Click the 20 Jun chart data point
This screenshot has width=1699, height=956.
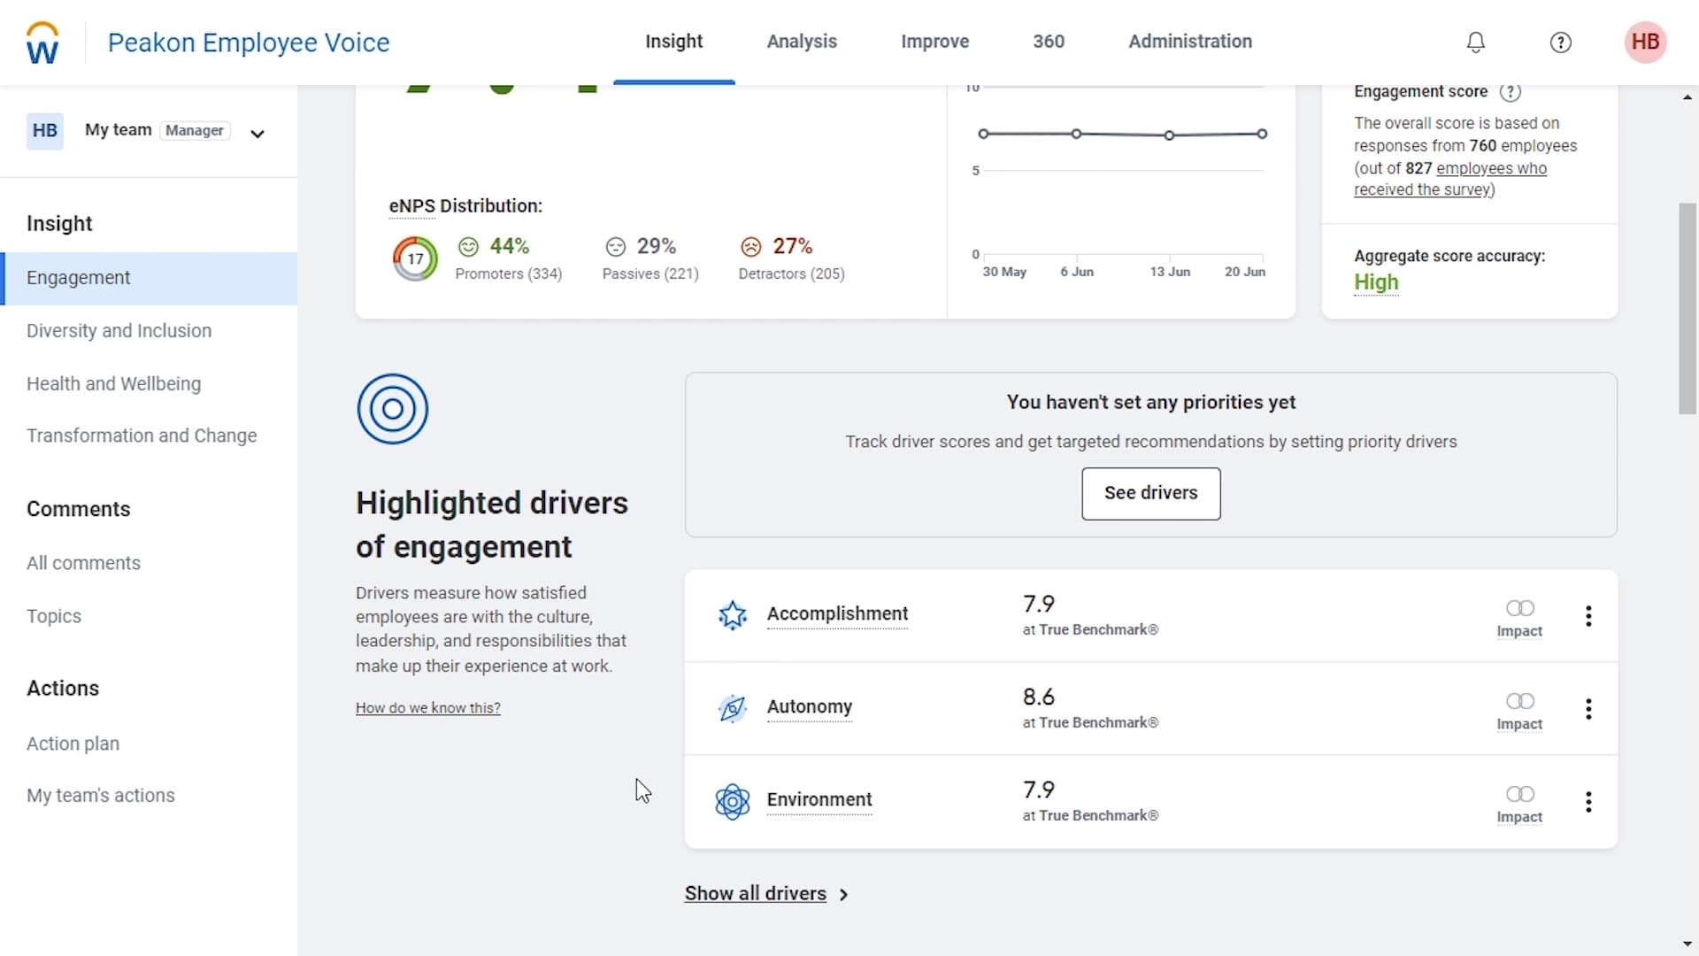(1262, 134)
